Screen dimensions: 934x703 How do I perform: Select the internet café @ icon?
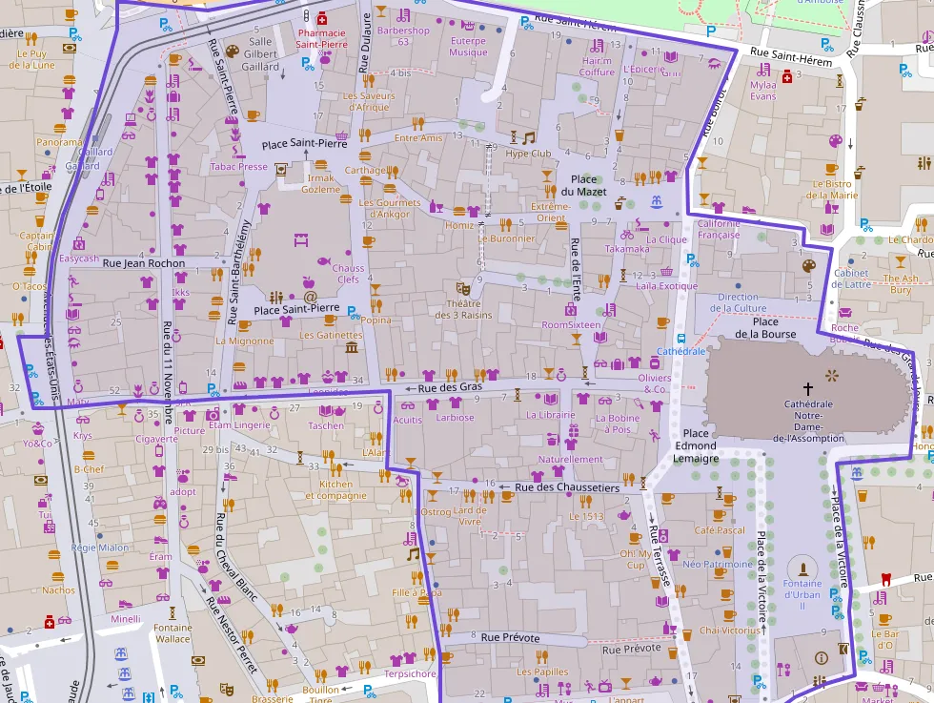(x=310, y=297)
